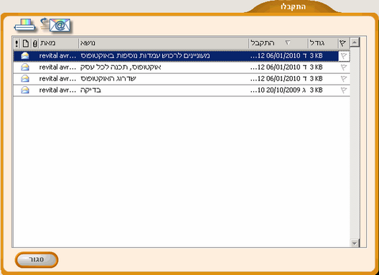Screen dimensions: 379x275
Task: Click the envelope icon of the בדיקה message
Action: 25,90
